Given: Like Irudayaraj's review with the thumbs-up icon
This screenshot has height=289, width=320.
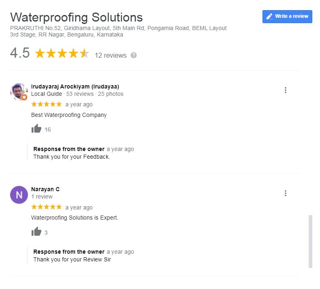Looking at the screenshot, I should [x=36, y=129].
